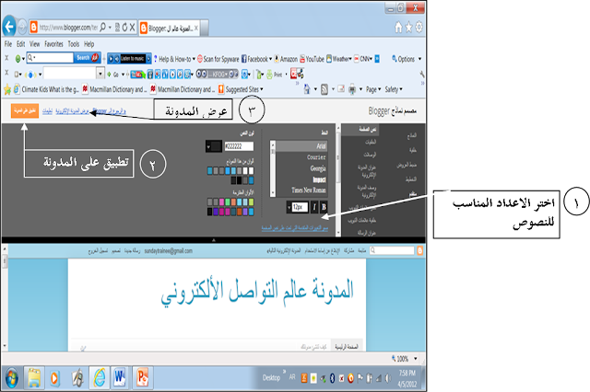Click blue link below font settings
Viewport: 590px width, 392px height.
pos(295,228)
